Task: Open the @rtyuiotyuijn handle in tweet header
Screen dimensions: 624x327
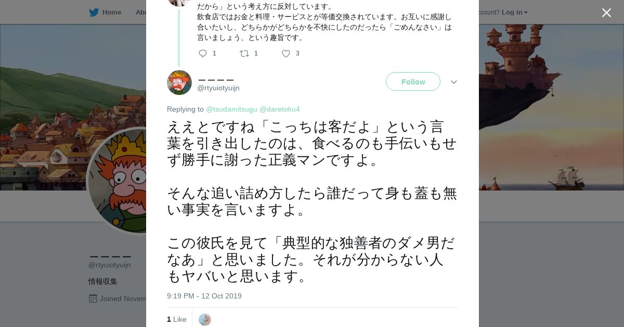Action: pyautogui.click(x=218, y=88)
